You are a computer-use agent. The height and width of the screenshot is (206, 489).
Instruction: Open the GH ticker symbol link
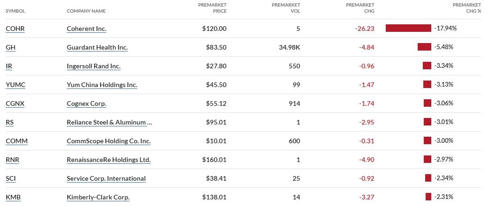(11, 47)
